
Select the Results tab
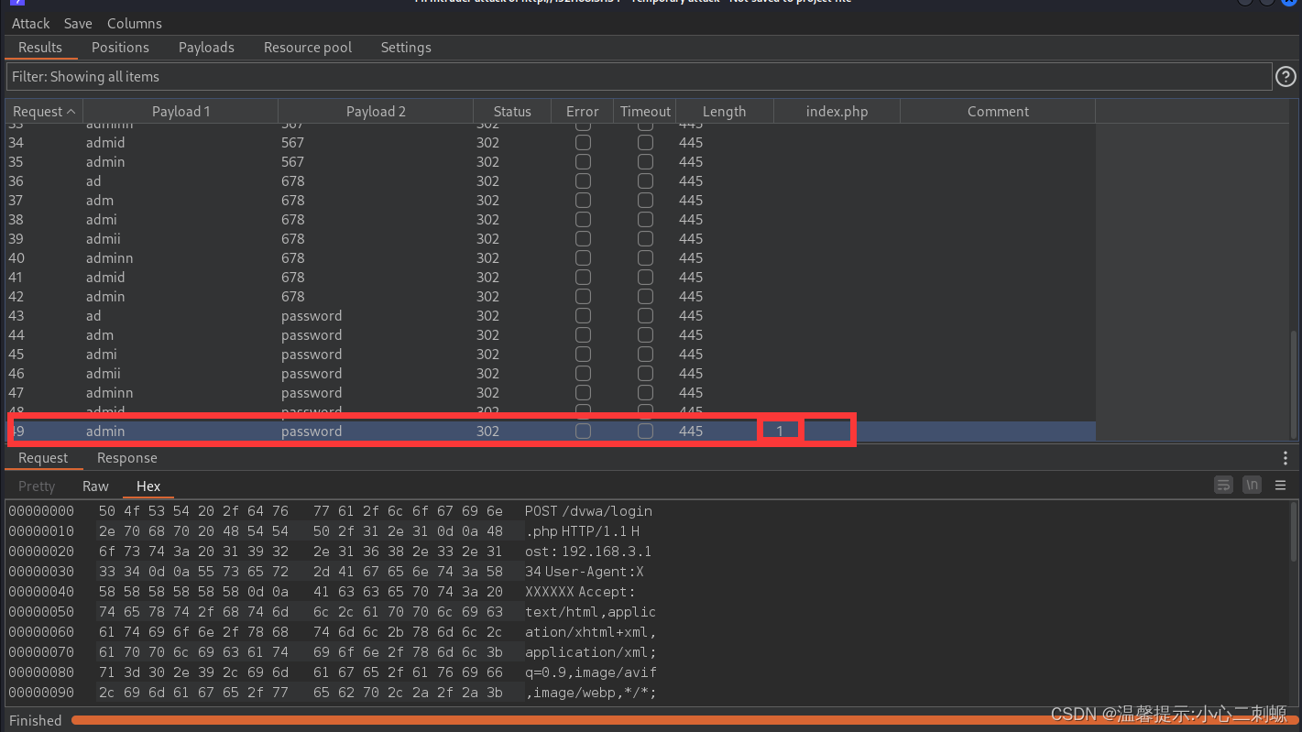(40, 48)
